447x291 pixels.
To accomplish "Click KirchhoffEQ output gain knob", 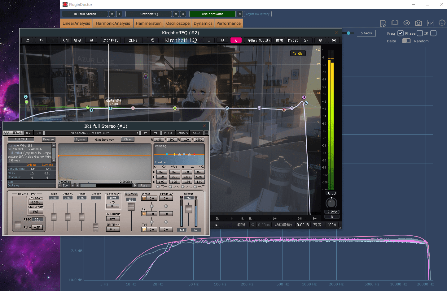I will pos(331,203).
